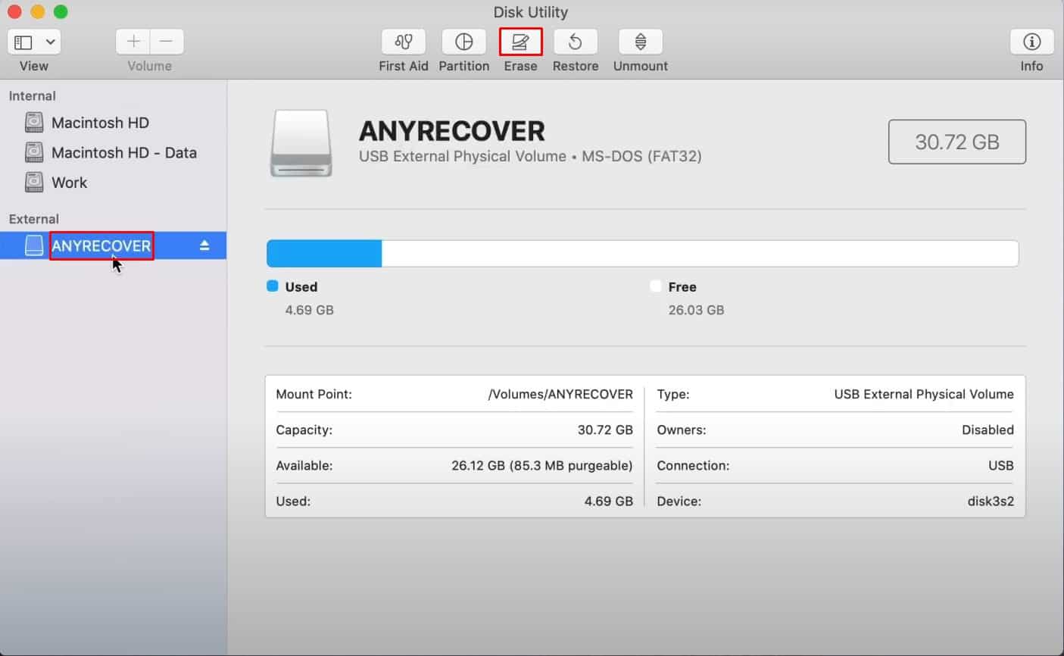This screenshot has height=656, width=1064.
Task: Click the Restore toolbar icon
Action: [576, 42]
